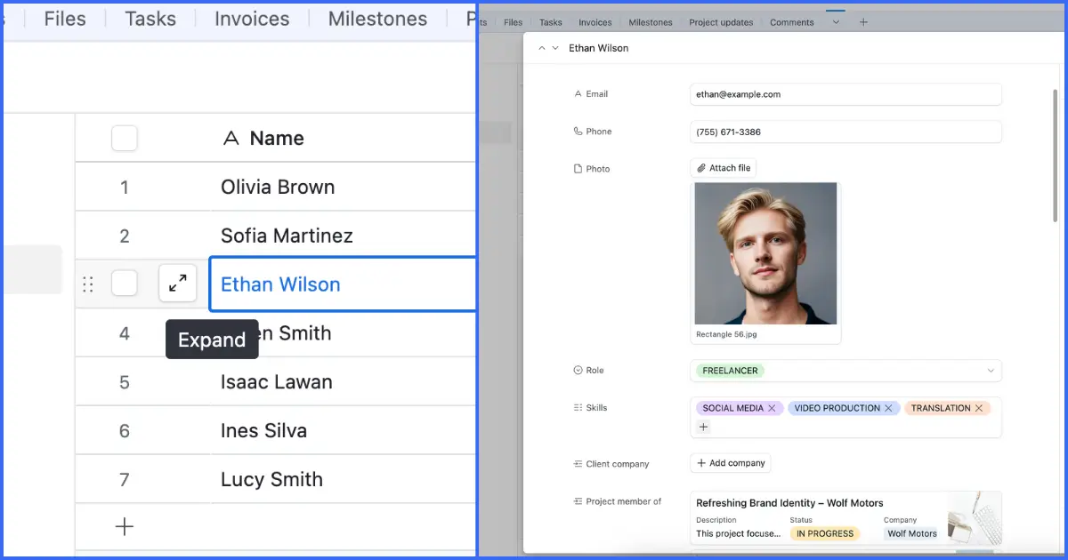Click the green FREELANCER role tag
Image resolution: width=1068 pixels, height=560 pixels.
point(729,371)
